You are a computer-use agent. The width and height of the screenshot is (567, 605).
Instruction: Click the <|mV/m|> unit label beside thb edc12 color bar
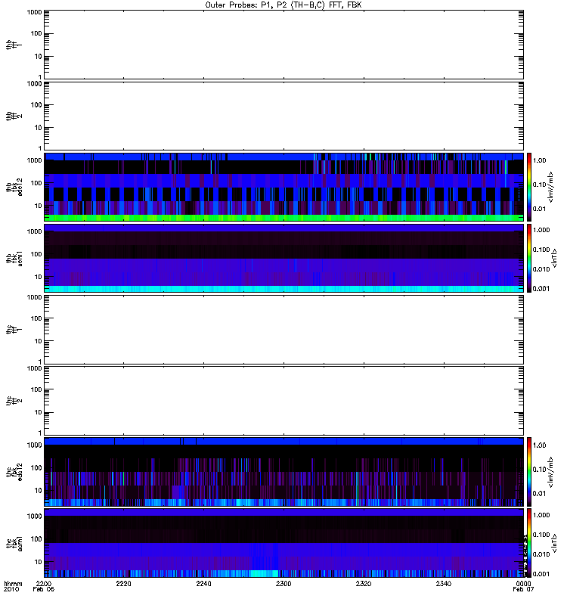[551, 187]
